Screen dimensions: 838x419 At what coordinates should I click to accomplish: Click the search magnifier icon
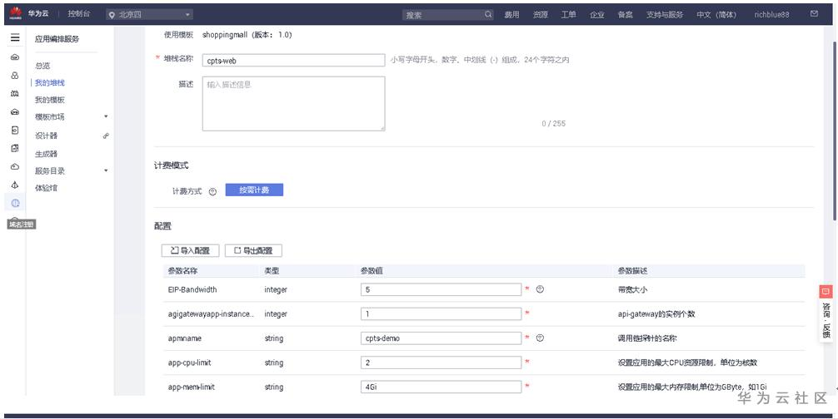(x=488, y=14)
